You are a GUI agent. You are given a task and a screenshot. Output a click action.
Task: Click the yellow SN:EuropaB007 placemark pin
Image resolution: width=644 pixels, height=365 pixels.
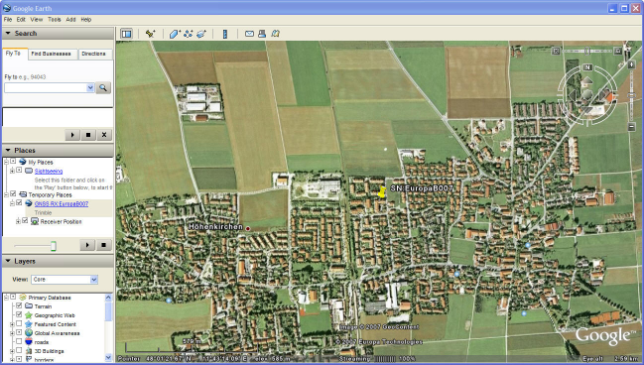click(382, 191)
